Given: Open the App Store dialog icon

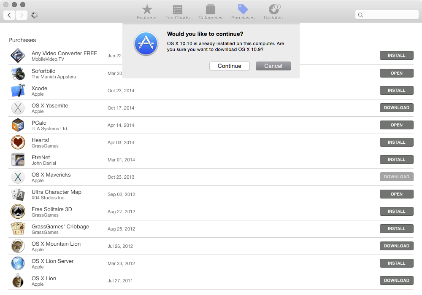Looking at the screenshot, I should pyautogui.click(x=146, y=44).
